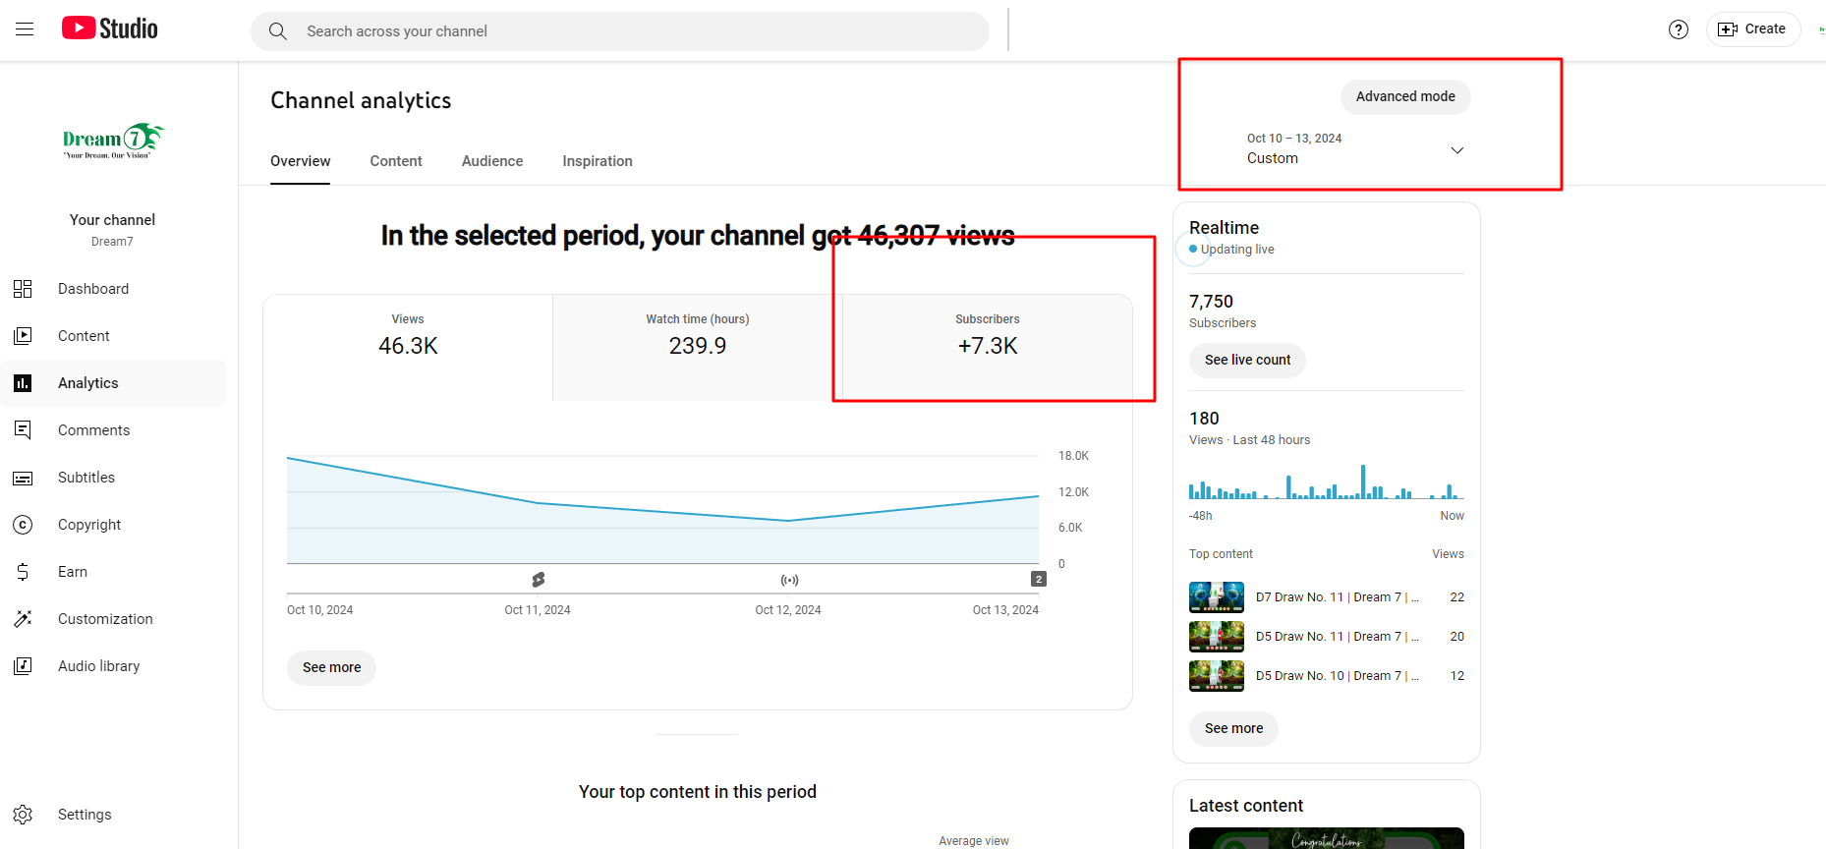Select the Subscribers metric card
This screenshot has height=849, width=1826.
pos(987,346)
